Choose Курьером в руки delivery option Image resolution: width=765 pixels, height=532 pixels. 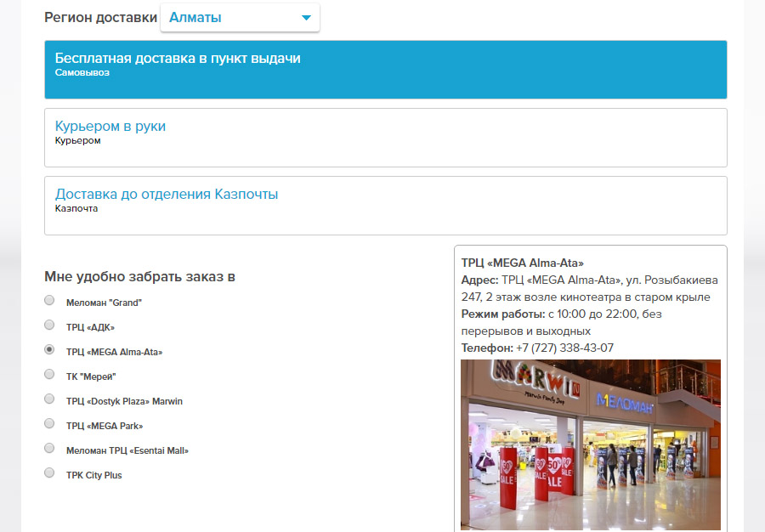pyautogui.click(x=385, y=138)
